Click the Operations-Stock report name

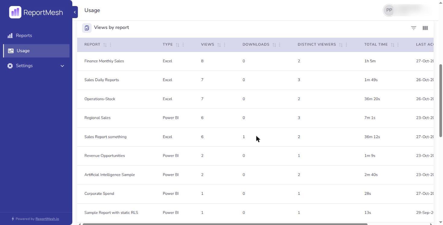coord(100,99)
